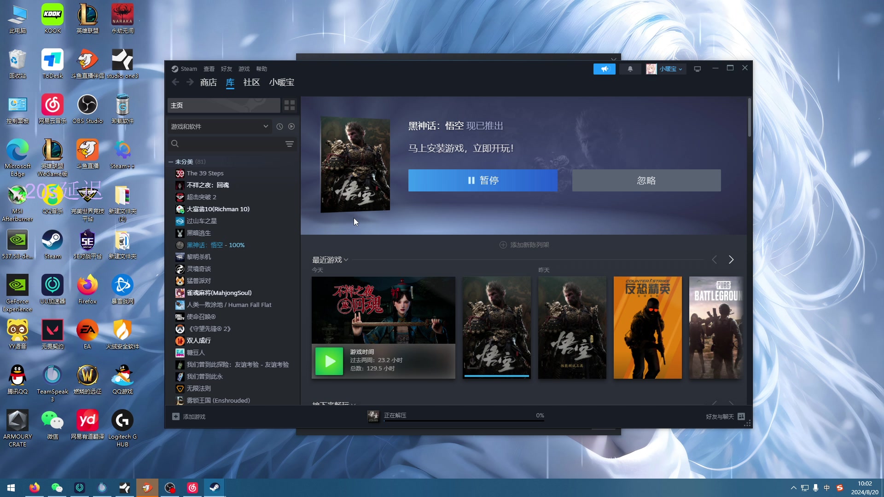Toggle ready-to-play filter icon
The image size is (884, 497).
(x=291, y=127)
